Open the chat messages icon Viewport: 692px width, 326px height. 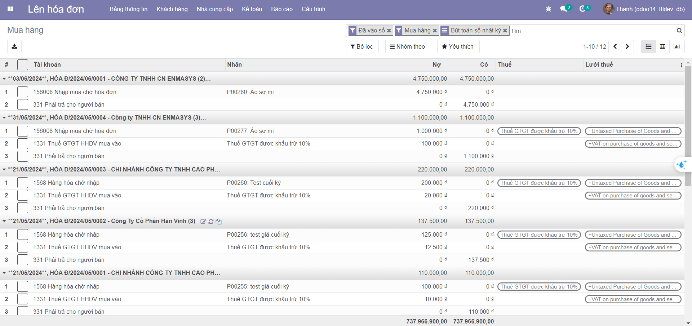click(x=564, y=9)
